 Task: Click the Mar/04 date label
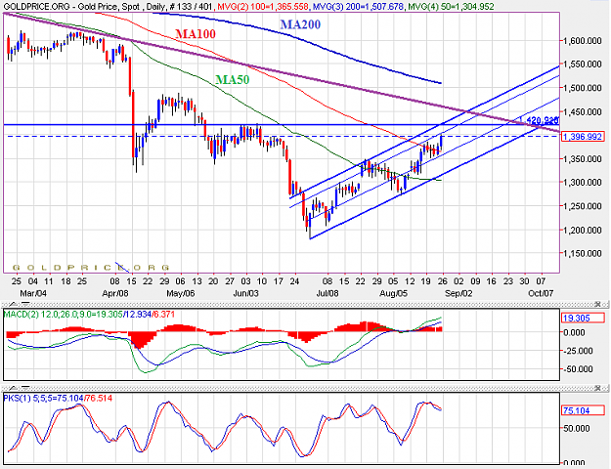coord(32,293)
